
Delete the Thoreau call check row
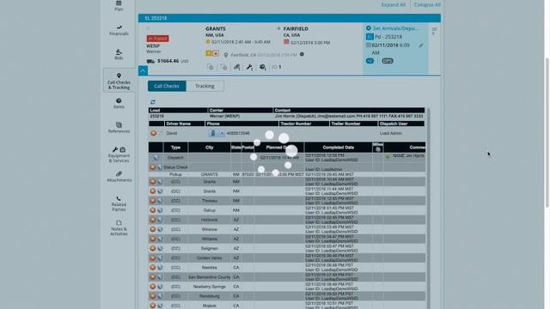click(x=153, y=201)
